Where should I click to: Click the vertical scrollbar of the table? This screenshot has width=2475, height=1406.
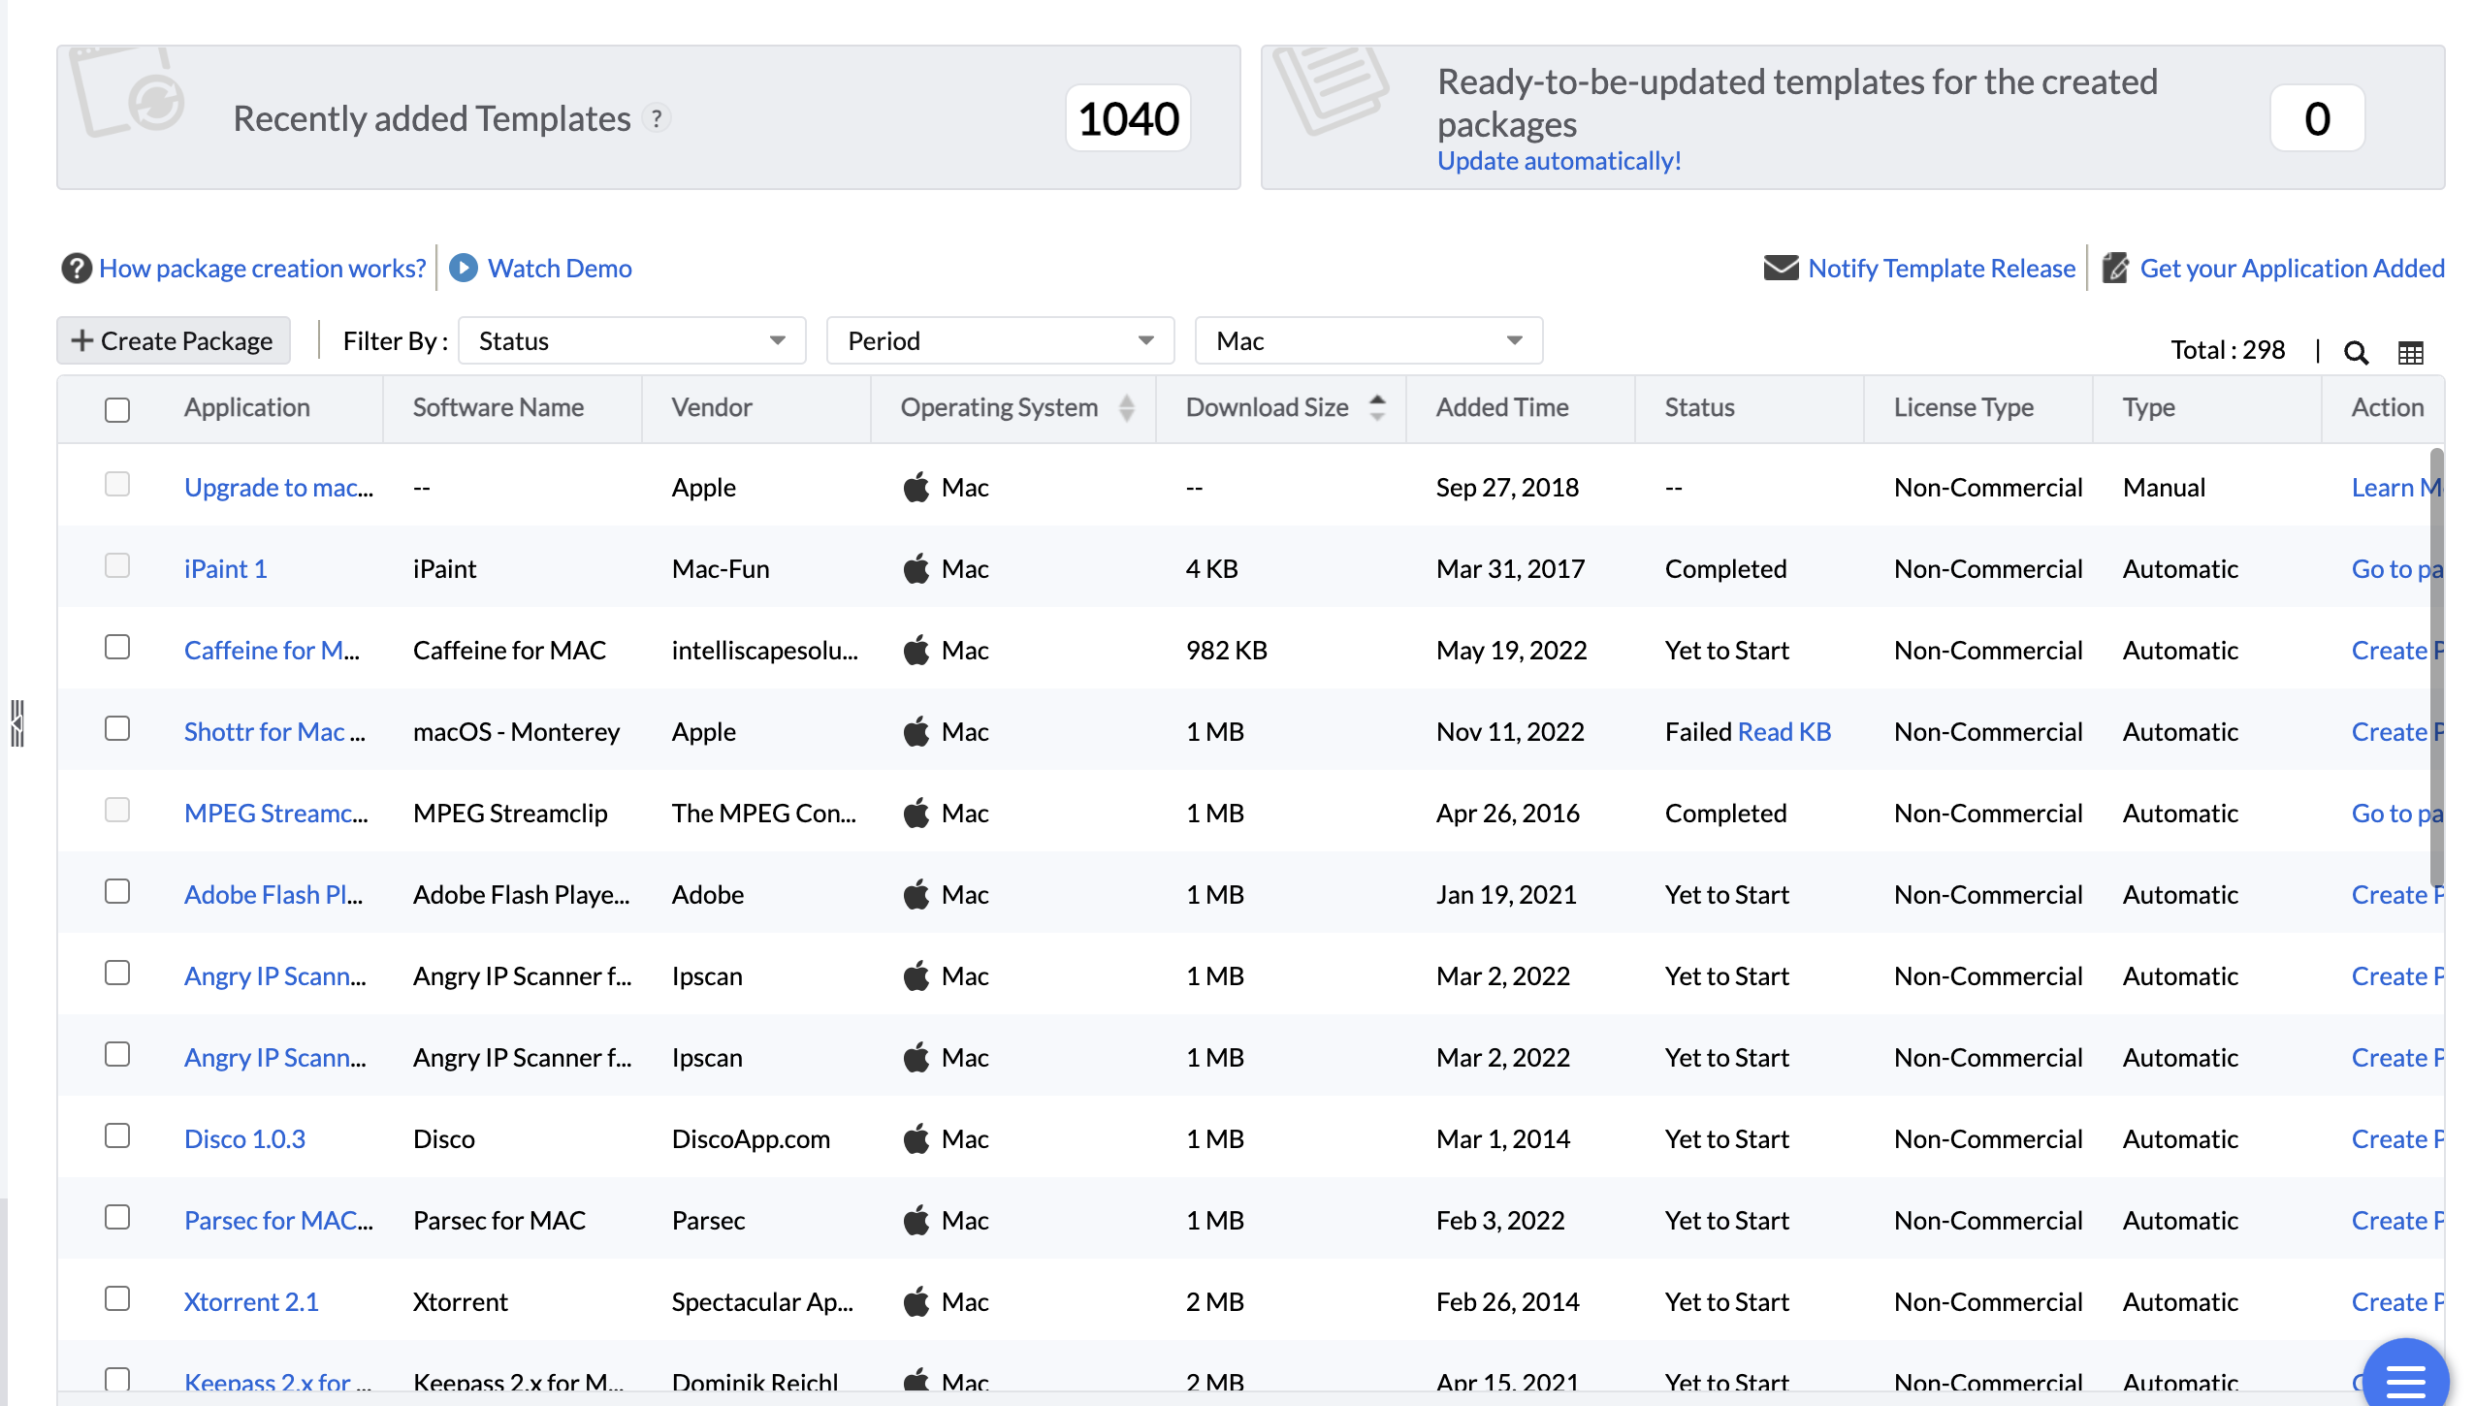2436,669
